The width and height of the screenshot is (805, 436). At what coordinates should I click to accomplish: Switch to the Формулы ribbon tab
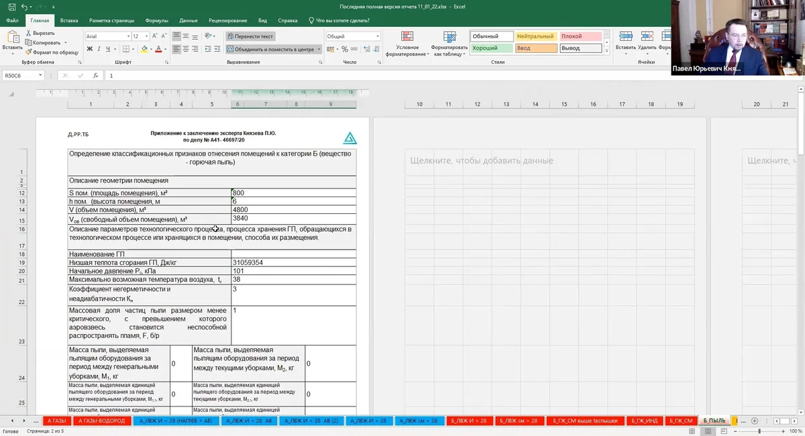(157, 21)
